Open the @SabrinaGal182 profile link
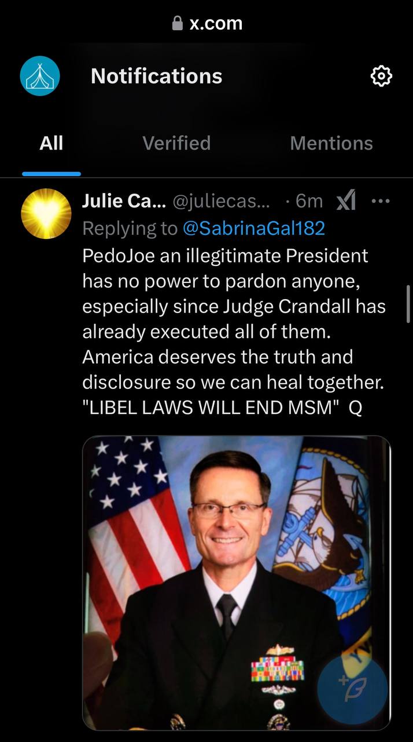The width and height of the screenshot is (413, 742). (x=254, y=228)
